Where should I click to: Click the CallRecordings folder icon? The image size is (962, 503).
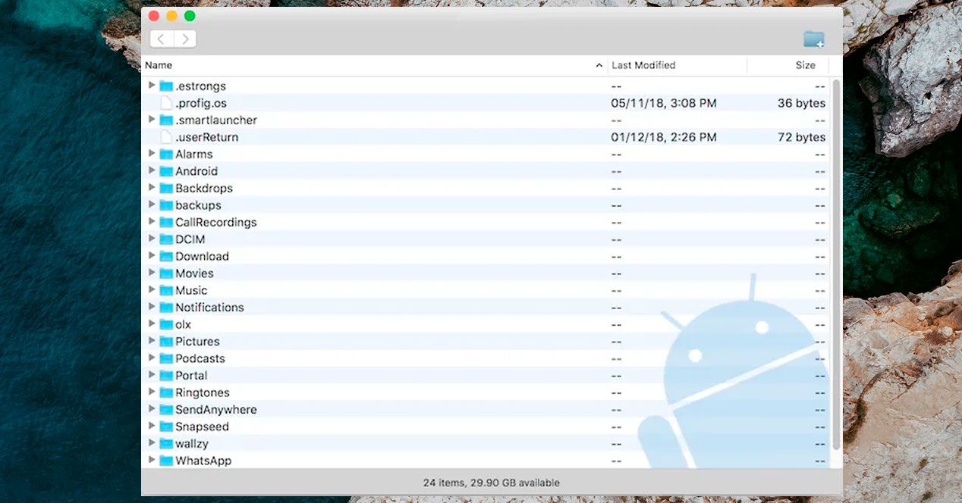coord(166,222)
